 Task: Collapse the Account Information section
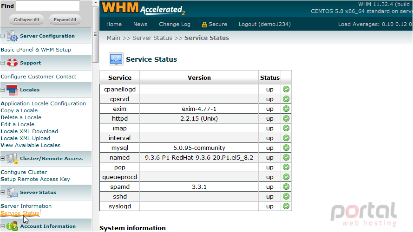point(3,226)
